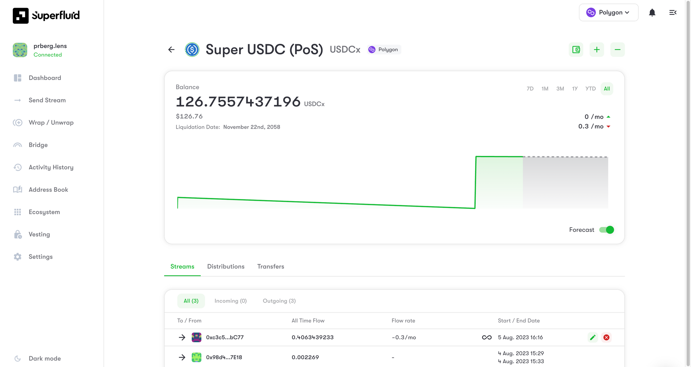691x367 pixels.
Task: Toggle the Forecast switch
Action: click(x=606, y=230)
